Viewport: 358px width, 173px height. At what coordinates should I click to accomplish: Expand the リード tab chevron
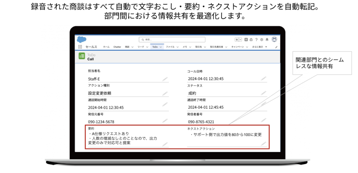point(147,47)
